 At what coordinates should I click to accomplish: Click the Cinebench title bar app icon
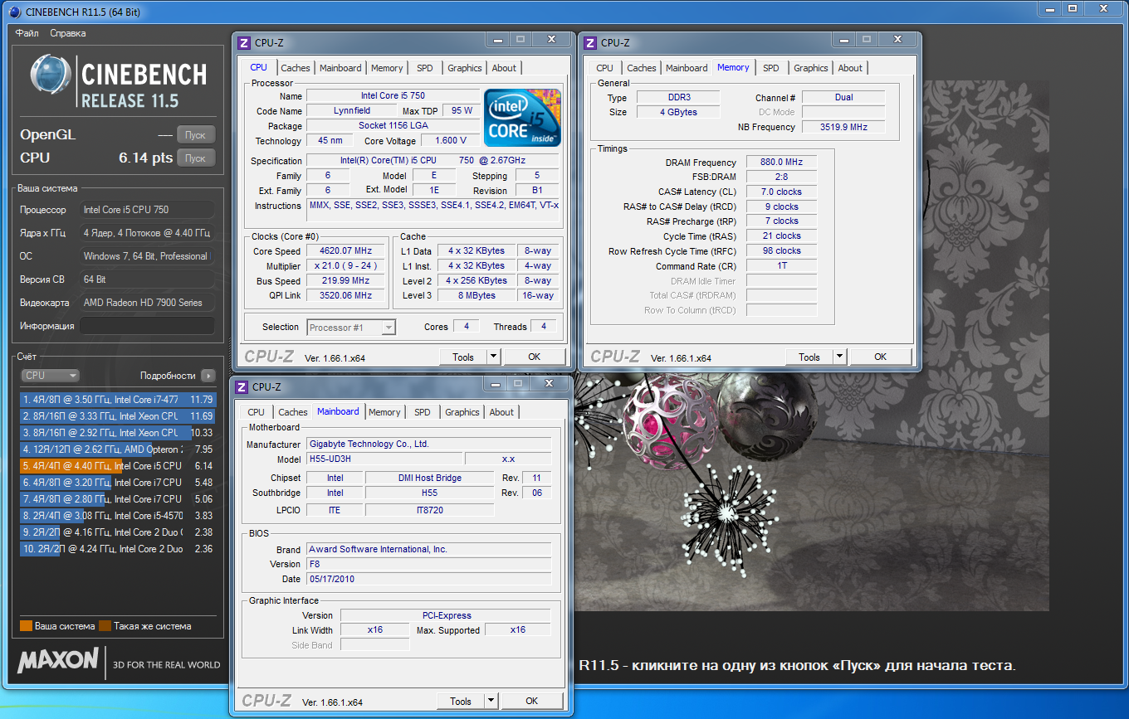tap(16, 12)
